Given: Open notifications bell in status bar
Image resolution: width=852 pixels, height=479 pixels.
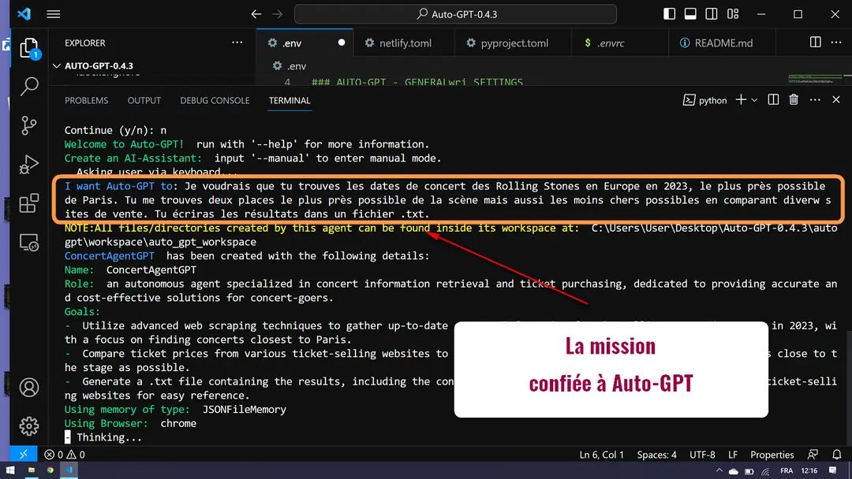Looking at the screenshot, I should pos(837,455).
